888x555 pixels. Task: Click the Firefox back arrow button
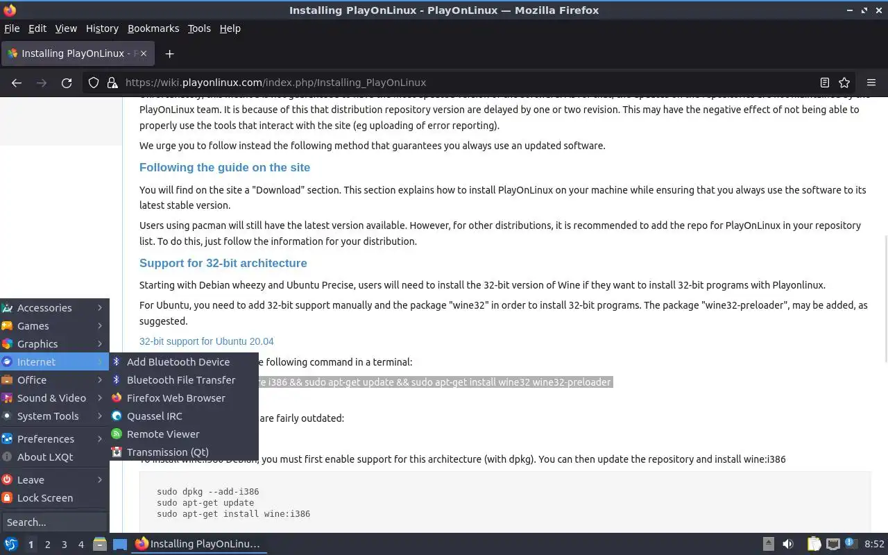click(17, 83)
